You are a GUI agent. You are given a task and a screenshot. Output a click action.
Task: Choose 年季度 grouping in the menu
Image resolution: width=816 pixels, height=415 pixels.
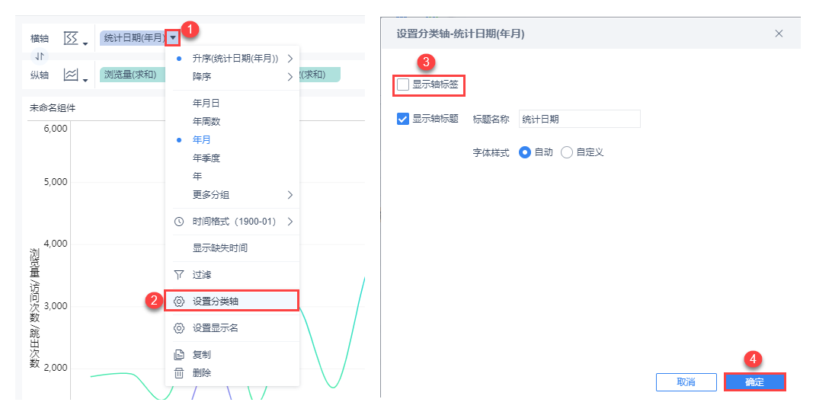[206, 158]
